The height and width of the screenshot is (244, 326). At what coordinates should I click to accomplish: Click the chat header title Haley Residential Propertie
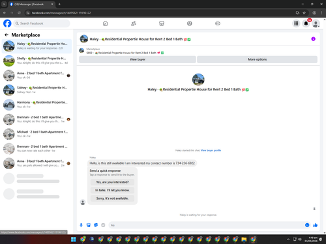click(x=140, y=39)
